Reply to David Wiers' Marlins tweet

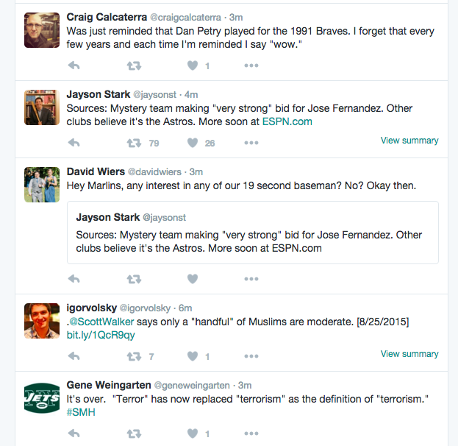pyautogui.click(x=74, y=279)
